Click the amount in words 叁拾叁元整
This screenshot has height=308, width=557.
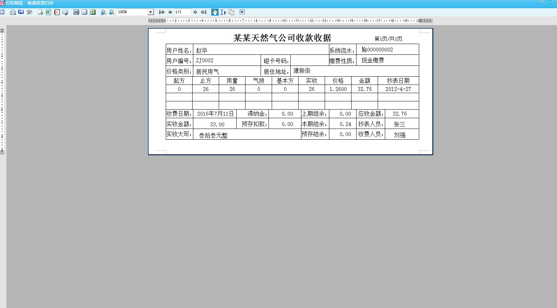pyautogui.click(x=213, y=135)
